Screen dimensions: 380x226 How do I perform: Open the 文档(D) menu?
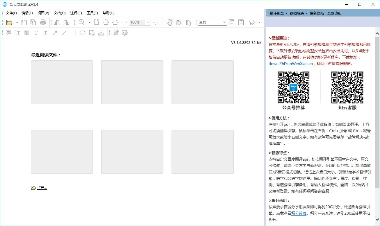(60, 13)
